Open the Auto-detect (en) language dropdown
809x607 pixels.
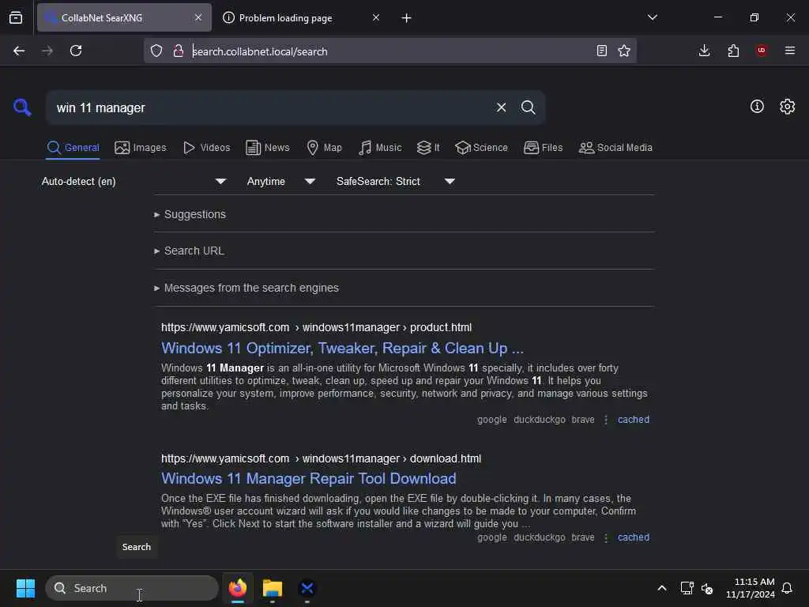click(x=134, y=181)
